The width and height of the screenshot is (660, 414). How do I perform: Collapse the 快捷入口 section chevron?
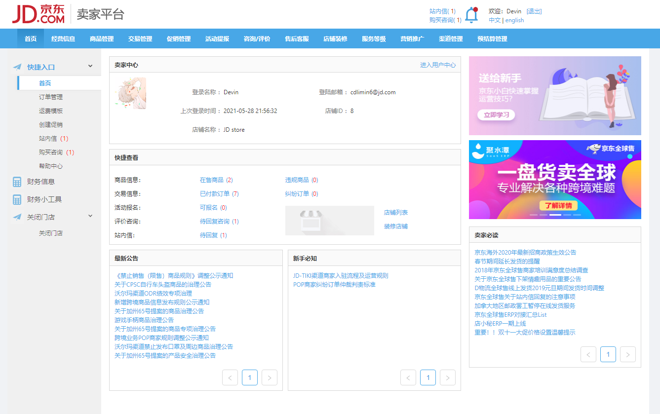click(90, 66)
